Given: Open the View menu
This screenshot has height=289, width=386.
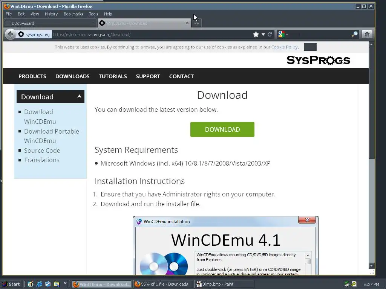Looking at the screenshot, I should [35, 14].
